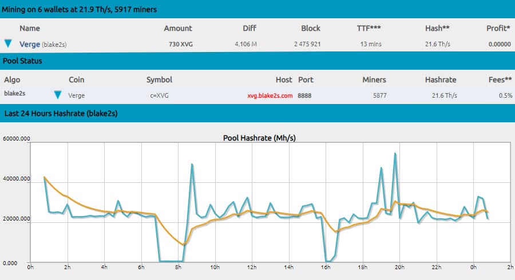515x280 pixels.
Task: Click the tallest blue hashrate spike near 20h
Action: [395, 154]
